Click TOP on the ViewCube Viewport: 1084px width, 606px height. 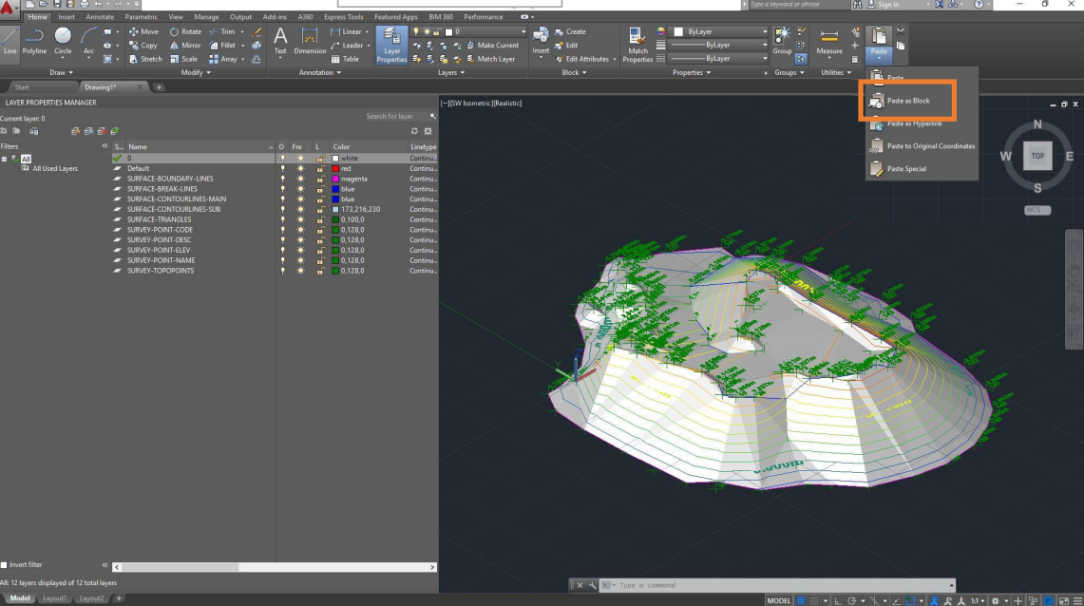pos(1036,155)
